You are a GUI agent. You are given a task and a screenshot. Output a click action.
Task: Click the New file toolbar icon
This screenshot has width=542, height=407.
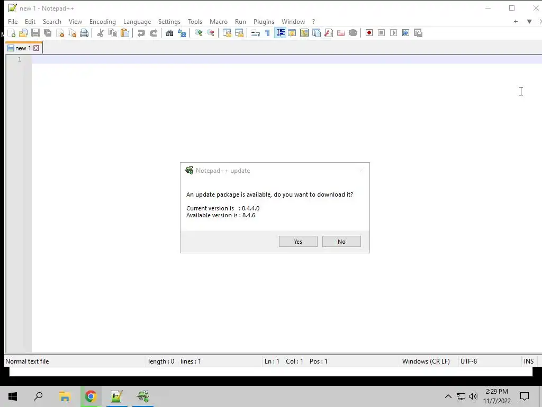(12, 33)
